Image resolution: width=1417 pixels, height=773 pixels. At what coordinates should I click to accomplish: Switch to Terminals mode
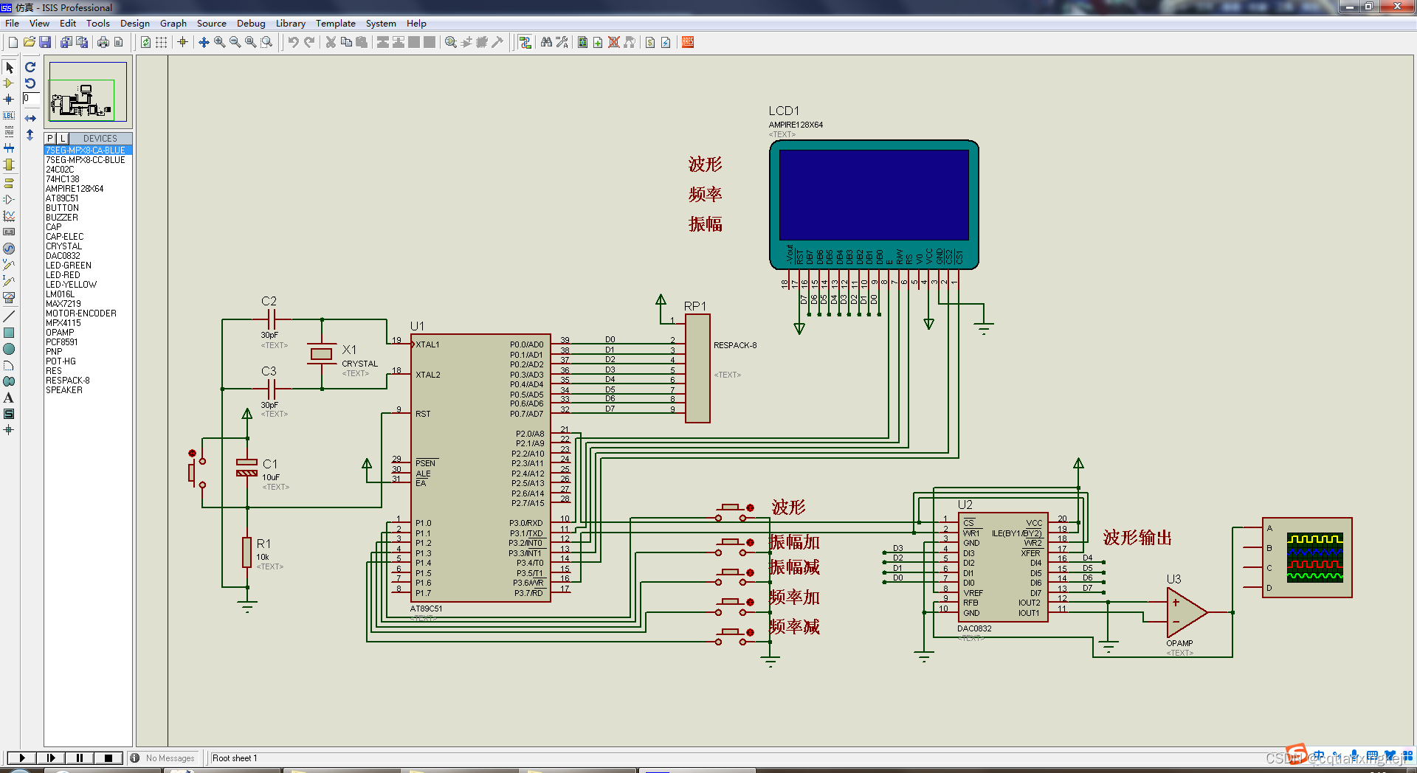tap(9, 183)
